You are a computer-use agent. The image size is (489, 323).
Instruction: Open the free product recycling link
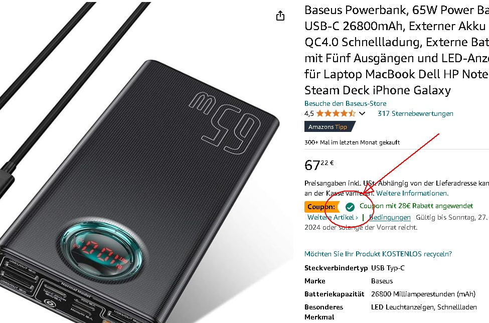tap(378, 254)
